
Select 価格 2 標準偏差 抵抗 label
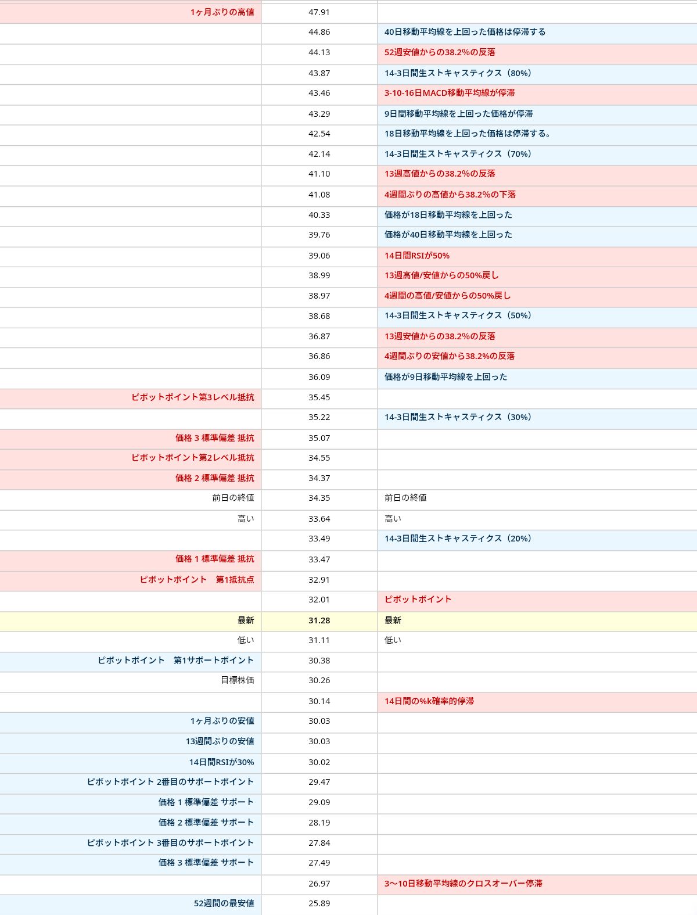(215, 478)
